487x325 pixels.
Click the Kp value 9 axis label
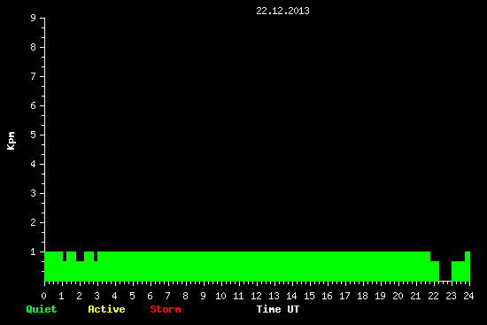[x=34, y=18]
